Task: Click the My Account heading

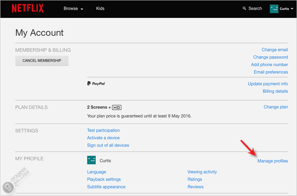Action: (x=39, y=33)
